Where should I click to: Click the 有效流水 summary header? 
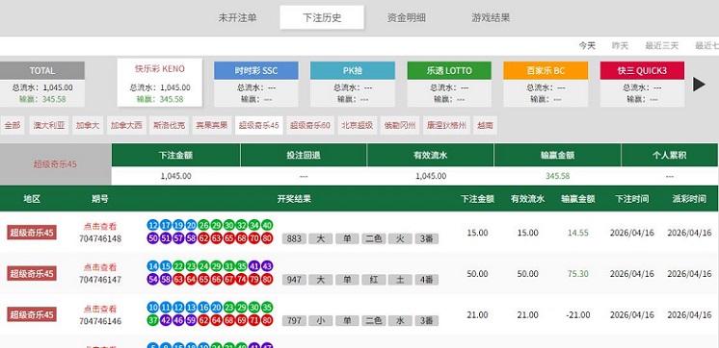430,155
